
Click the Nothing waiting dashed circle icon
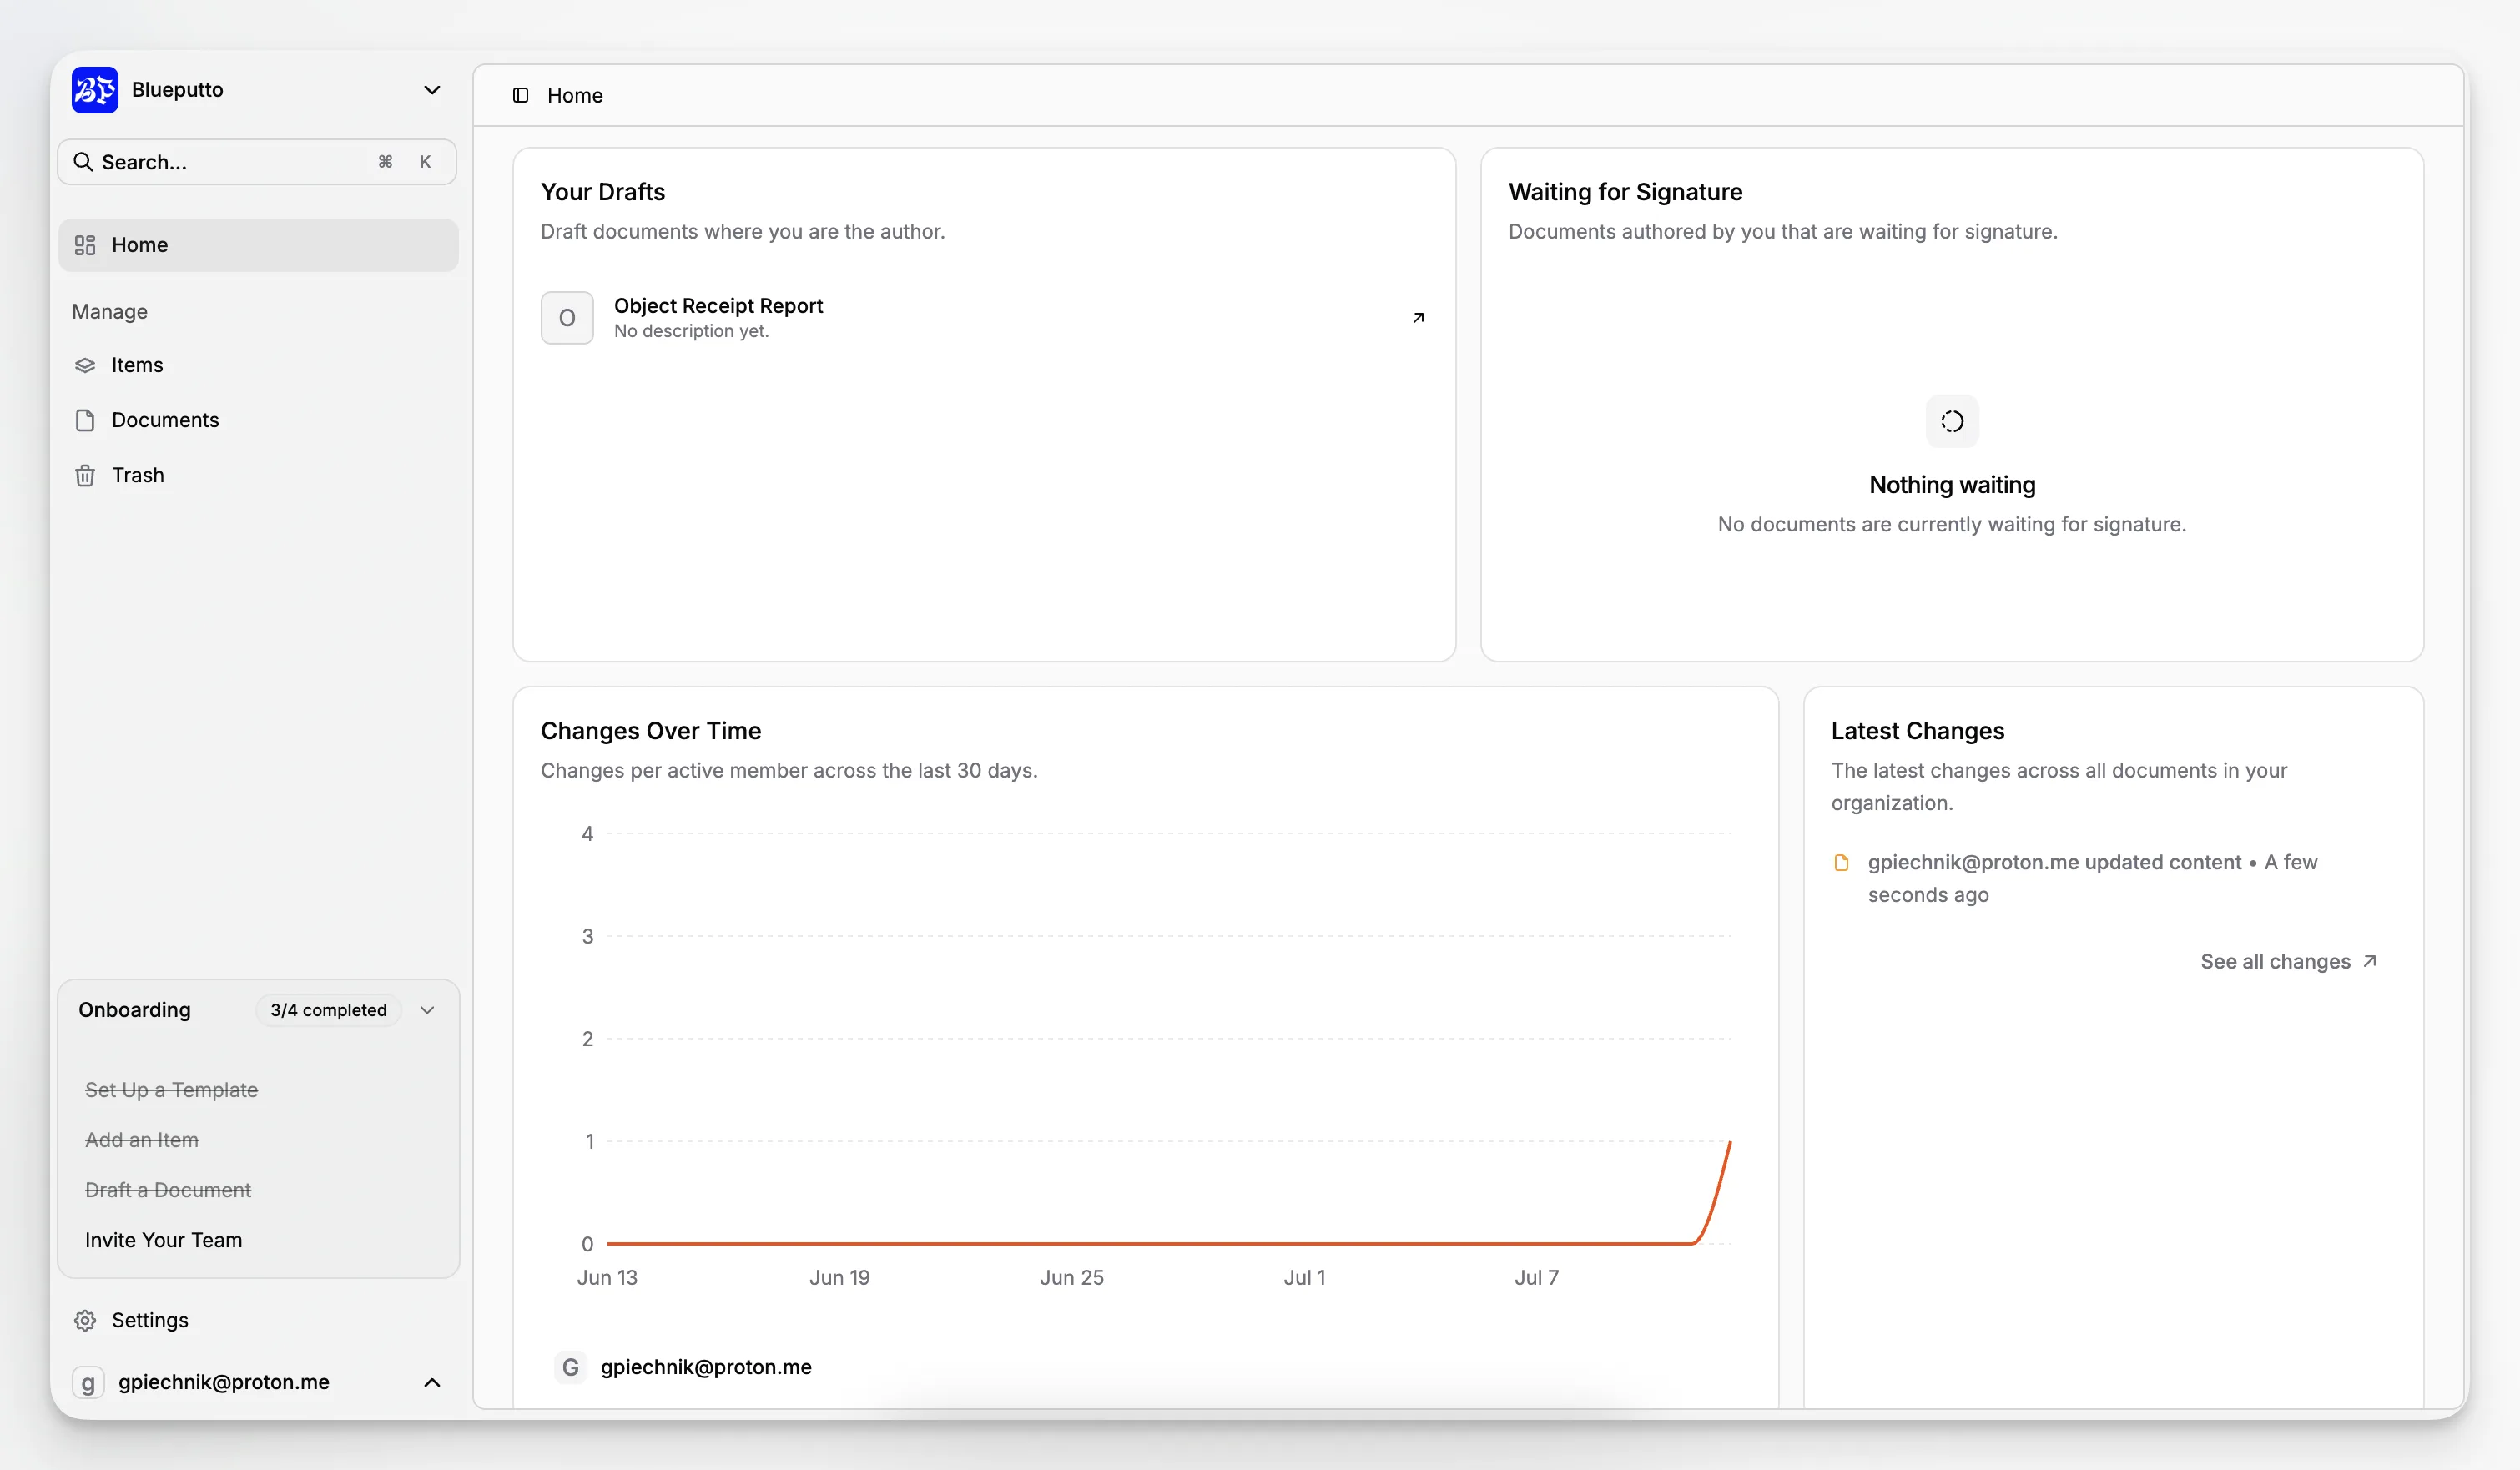[1952, 421]
